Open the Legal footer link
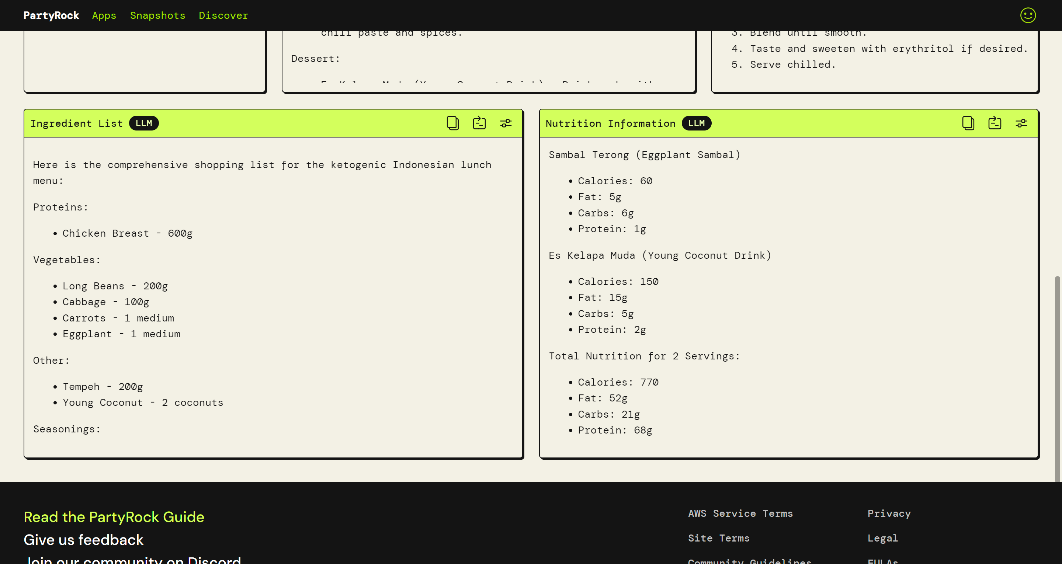This screenshot has height=564, width=1062. tap(882, 538)
